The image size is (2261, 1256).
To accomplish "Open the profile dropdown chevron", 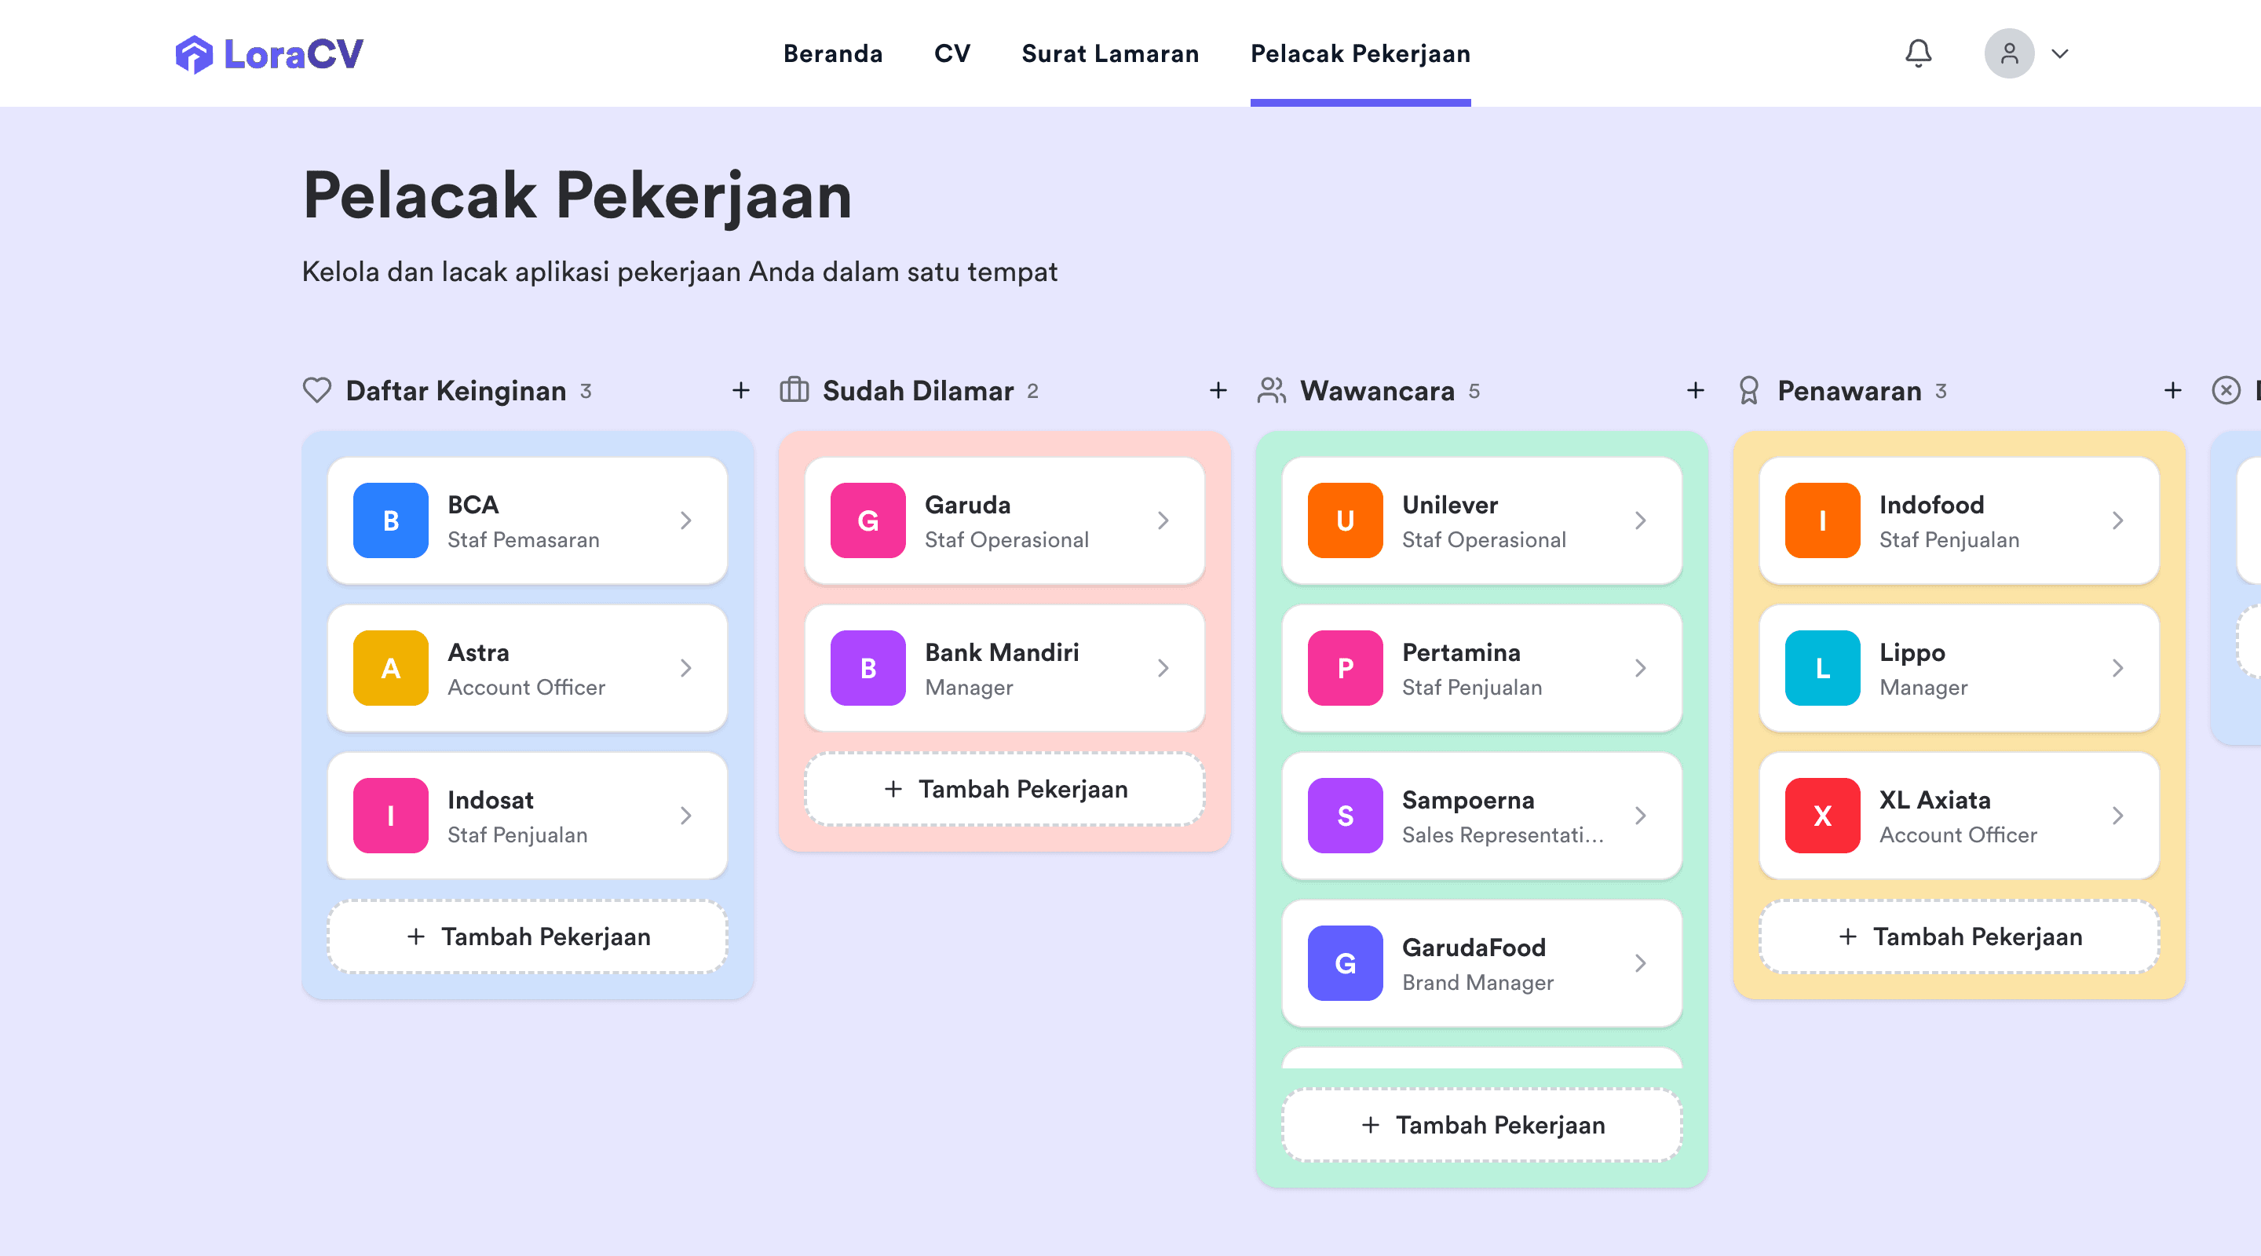I will pyautogui.click(x=2059, y=54).
